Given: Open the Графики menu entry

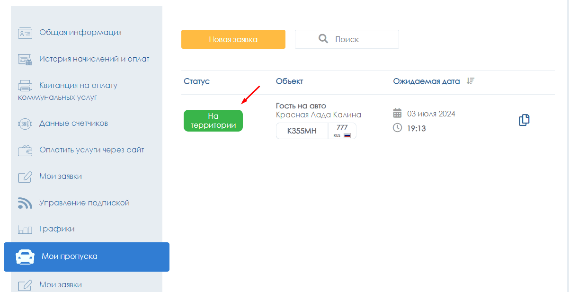Looking at the screenshot, I should pyautogui.click(x=57, y=229).
